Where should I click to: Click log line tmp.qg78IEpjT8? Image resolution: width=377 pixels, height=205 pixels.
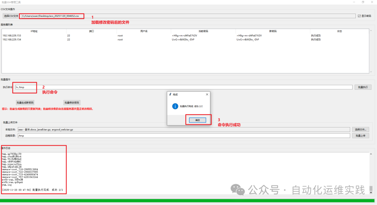pyautogui.click(x=12, y=154)
